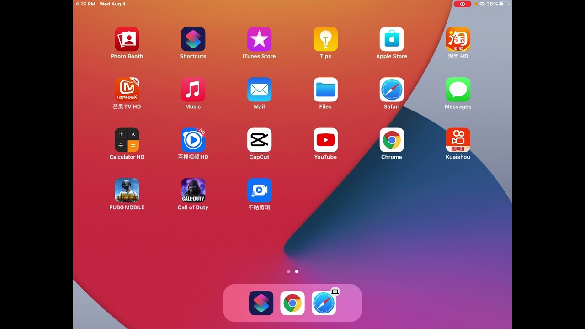This screenshot has height=329, width=585.
Task: Tap the battery percentage indicator
Action: coord(492,4)
